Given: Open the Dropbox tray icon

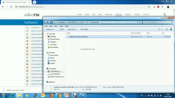Looking at the screenshot, I should (148, 96).
